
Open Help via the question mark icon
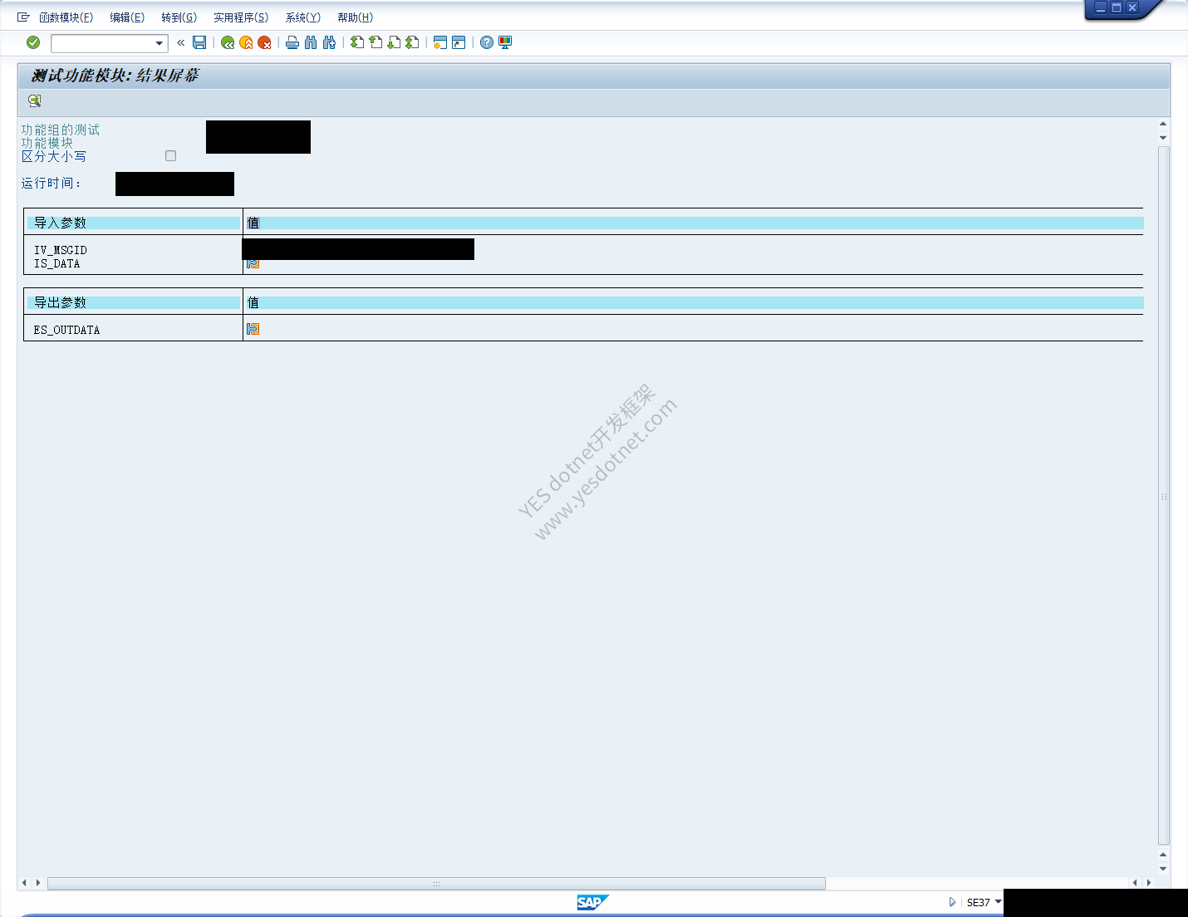pyautogui.click(x=487, y=42)
